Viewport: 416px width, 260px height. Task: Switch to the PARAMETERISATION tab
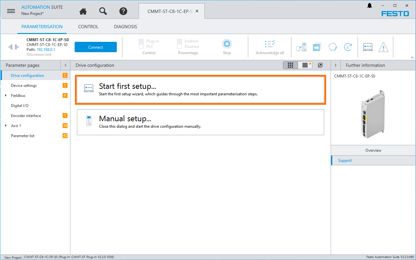pyautogui.click(x=42, y=27)
